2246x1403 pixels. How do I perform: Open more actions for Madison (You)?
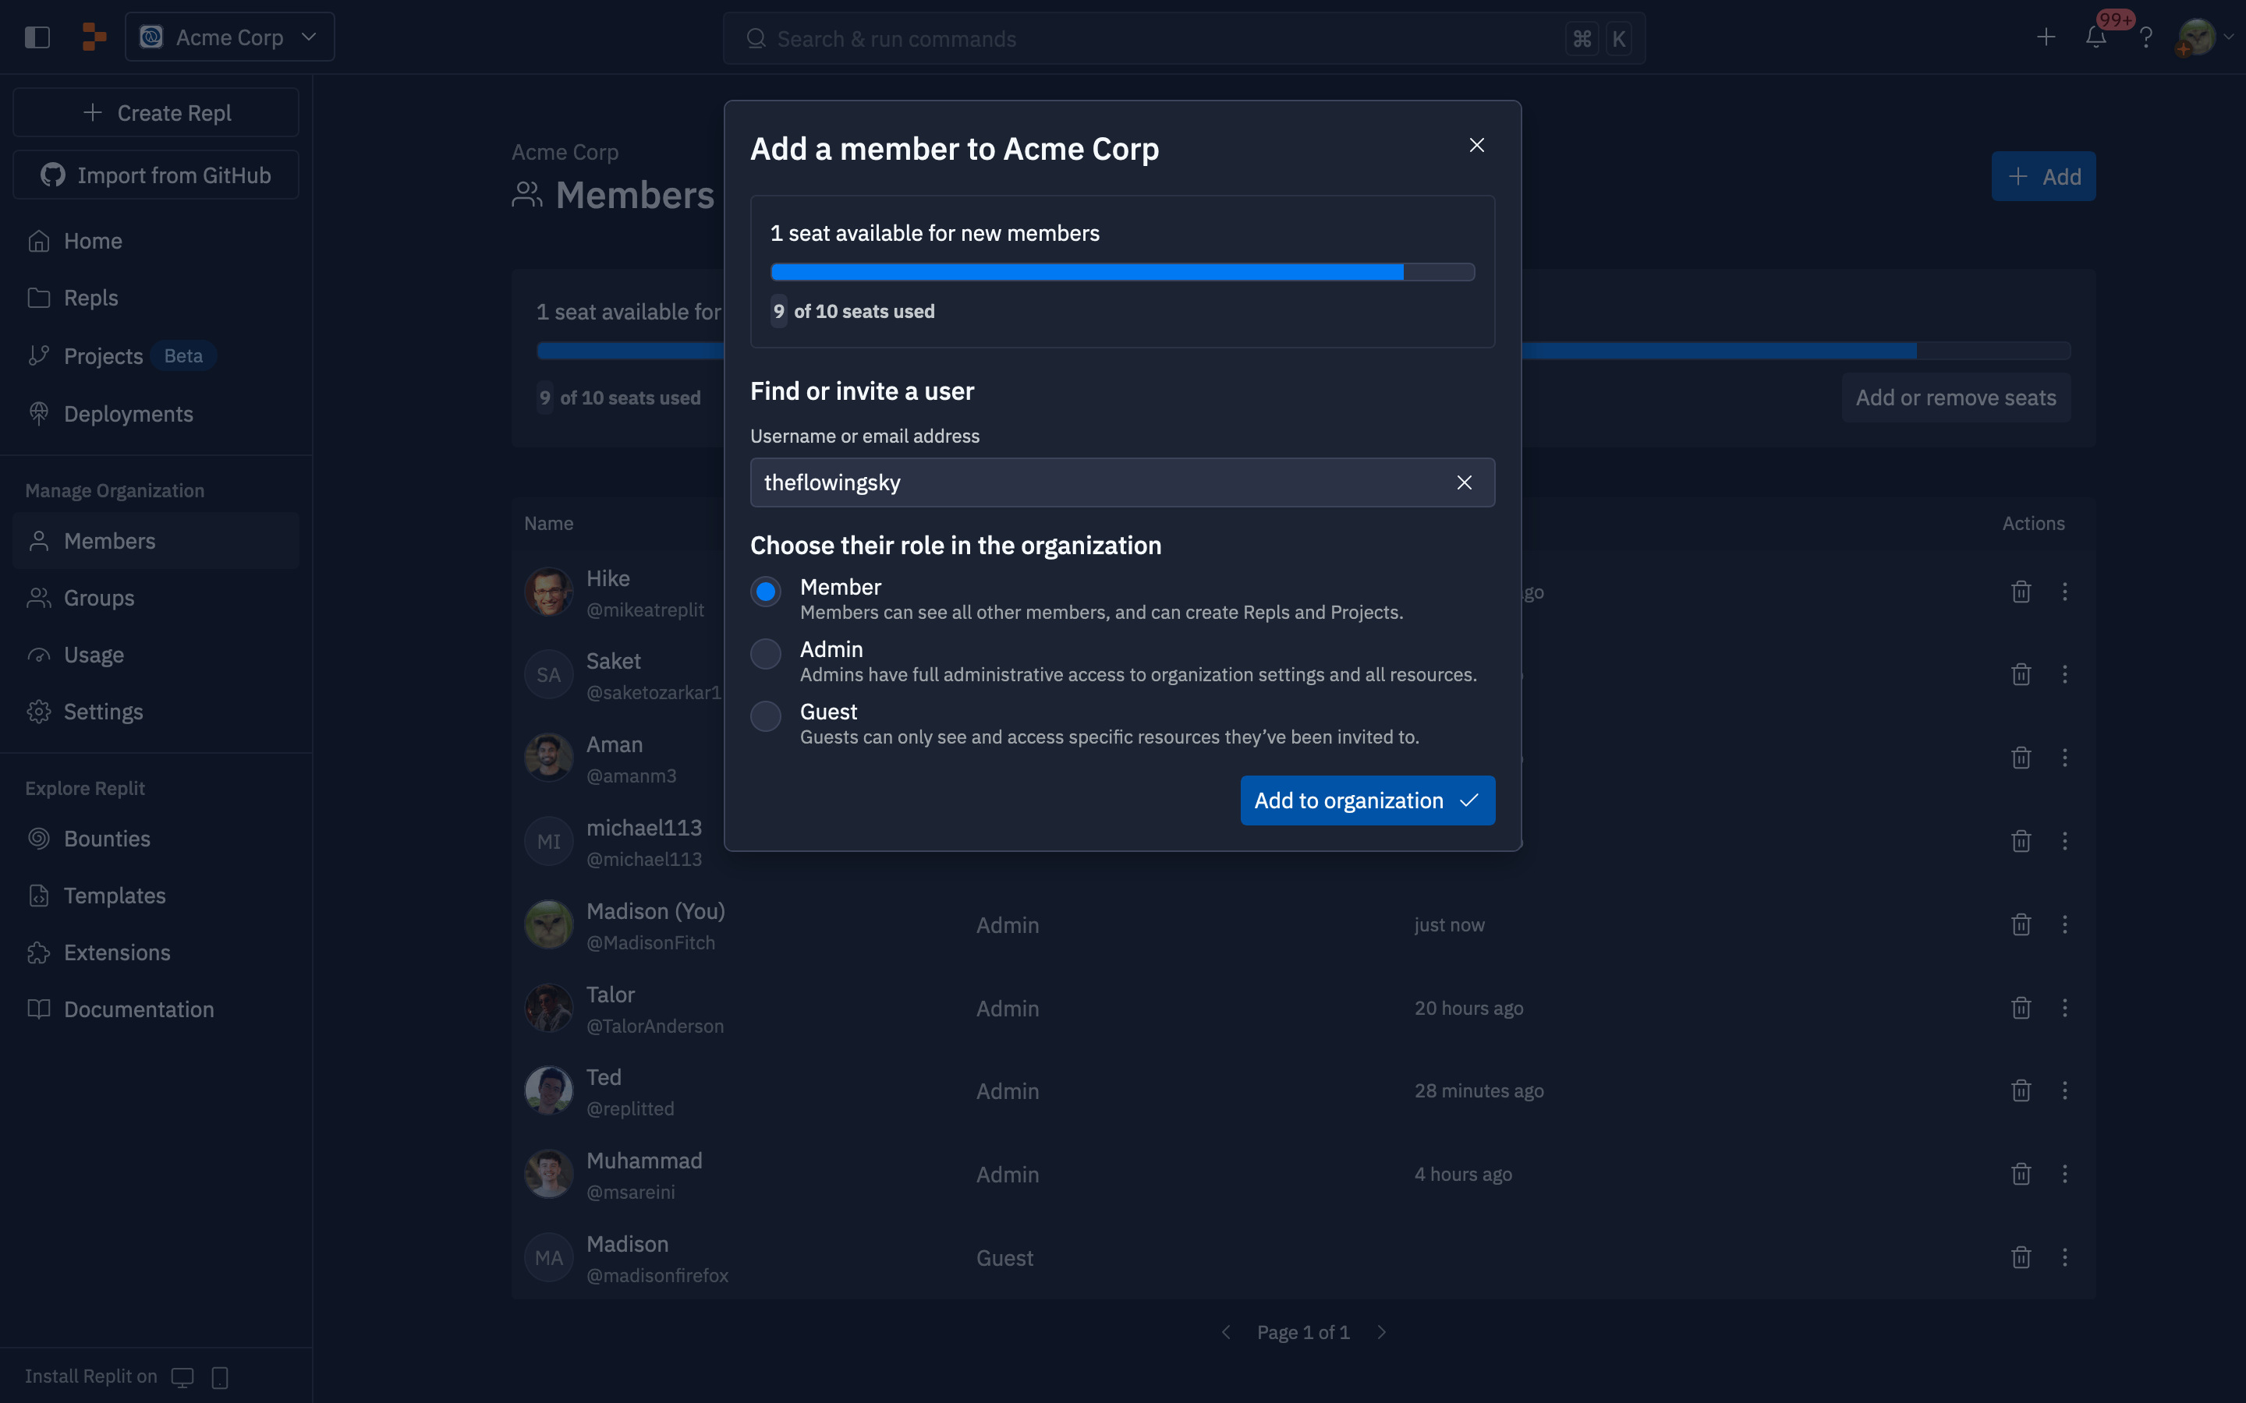coord(2065,925)
